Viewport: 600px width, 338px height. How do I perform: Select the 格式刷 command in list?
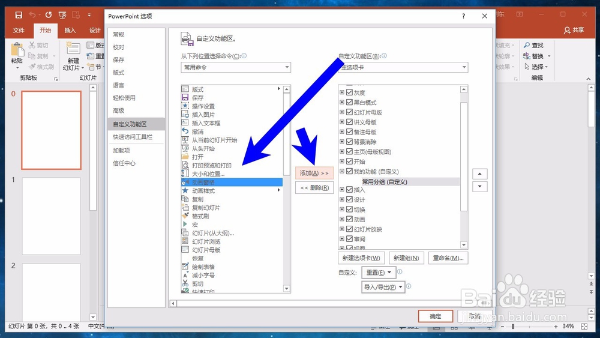tap(232, 216)
